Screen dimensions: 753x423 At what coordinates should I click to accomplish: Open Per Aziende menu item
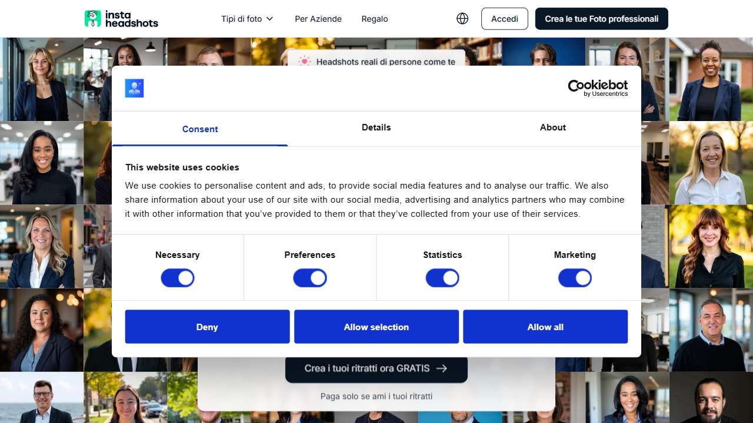point(318,19)
